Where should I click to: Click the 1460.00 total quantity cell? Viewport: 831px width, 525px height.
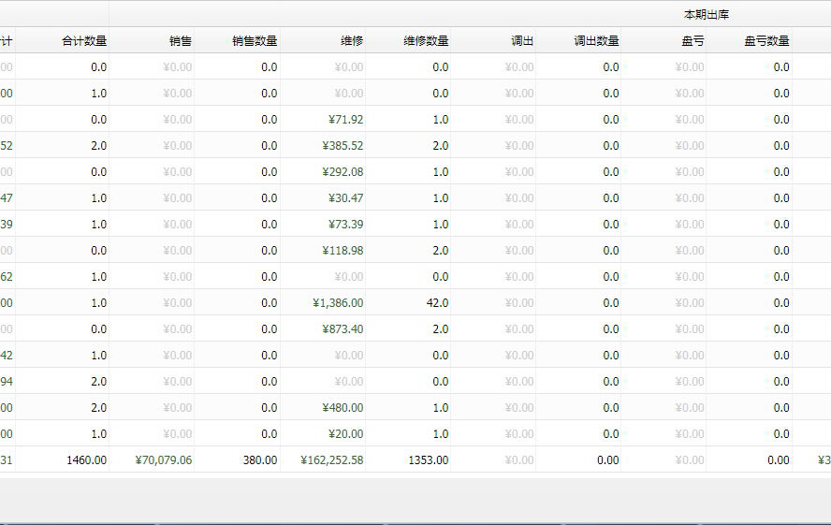click(85, 460)
